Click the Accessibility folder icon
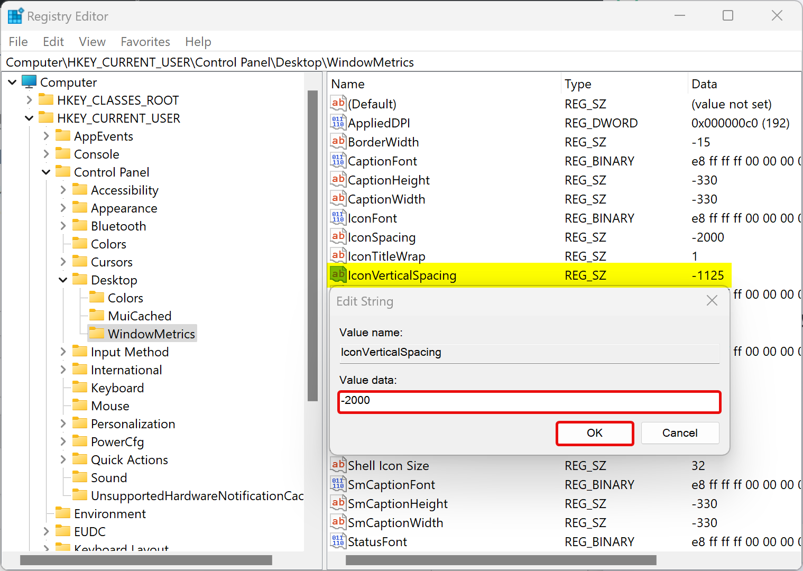 click(80, 189)
